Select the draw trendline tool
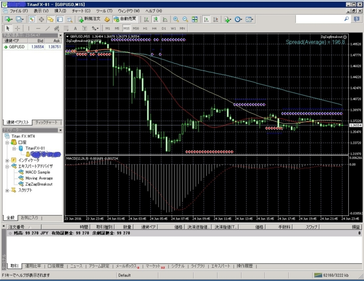Image resolution: width=364 pixels, height=281 pixels. 48,28
